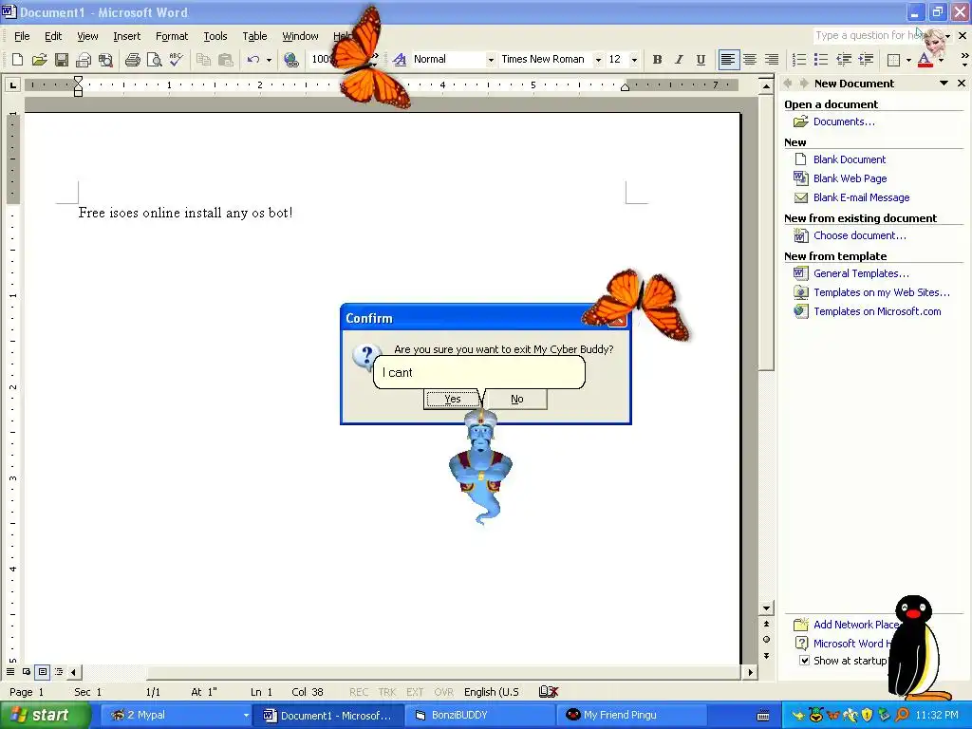Open Documents... link in task pane
Screen dimensions: 972x729
844,121
